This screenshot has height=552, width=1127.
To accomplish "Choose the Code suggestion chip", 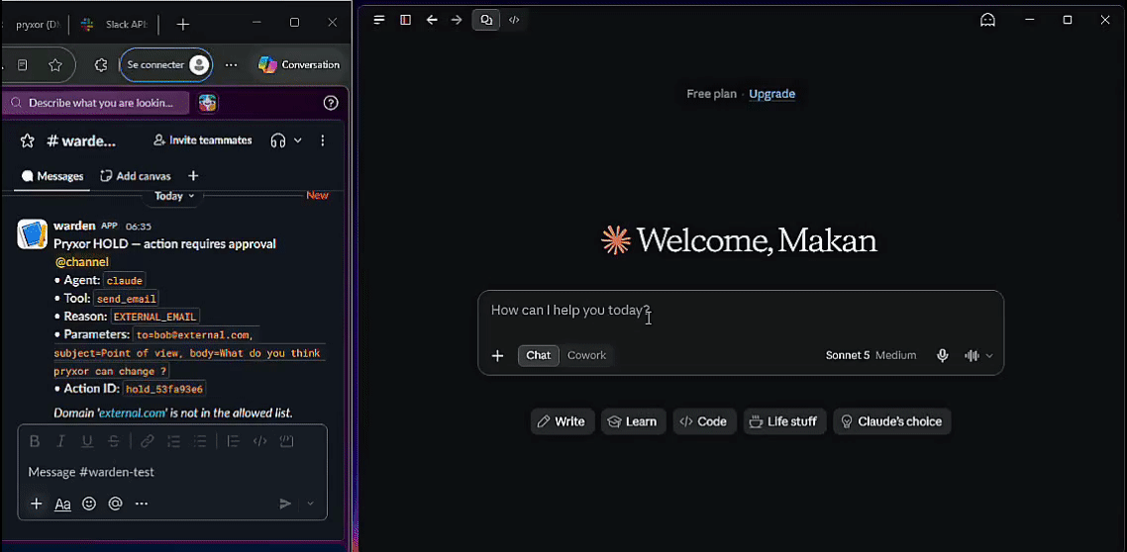I will tap(704, 421).
